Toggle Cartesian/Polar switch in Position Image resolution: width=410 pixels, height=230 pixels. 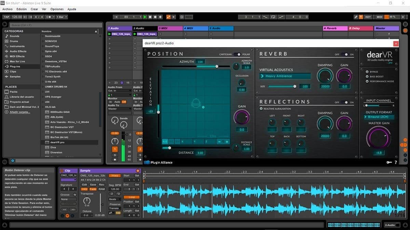[237, 54]
